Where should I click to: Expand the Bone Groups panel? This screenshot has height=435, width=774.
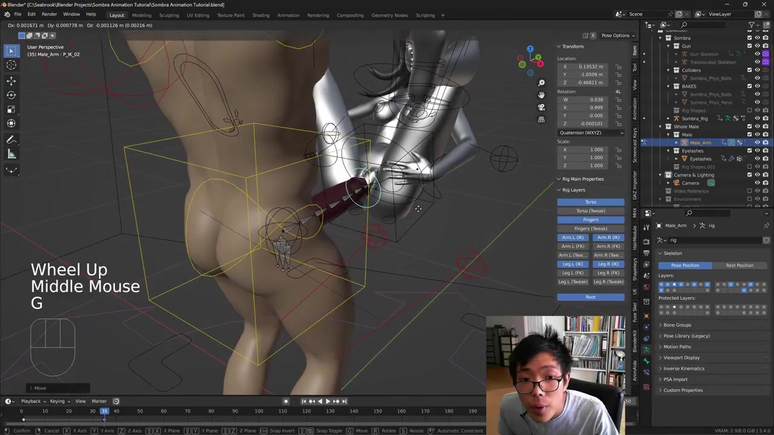(677, 325)
